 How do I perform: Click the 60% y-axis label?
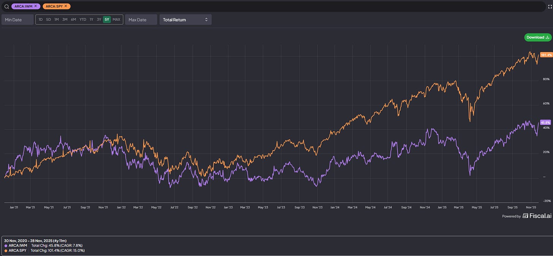pos(546,103)
